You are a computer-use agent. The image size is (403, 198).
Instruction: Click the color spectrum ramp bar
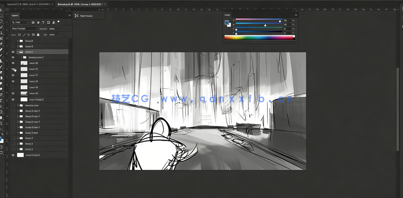[x=259, y=37]
